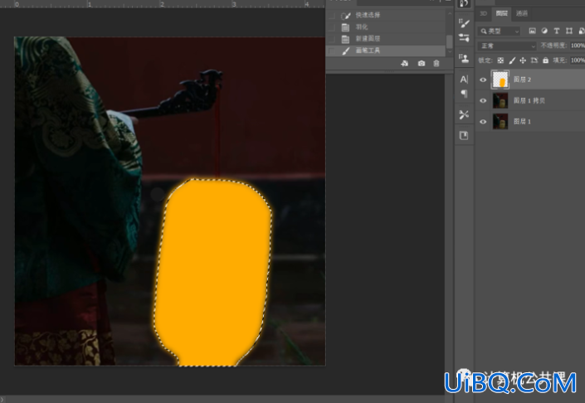Switch to the 通道 channels tab
This screenshot has height=403, width=585.
522,13
